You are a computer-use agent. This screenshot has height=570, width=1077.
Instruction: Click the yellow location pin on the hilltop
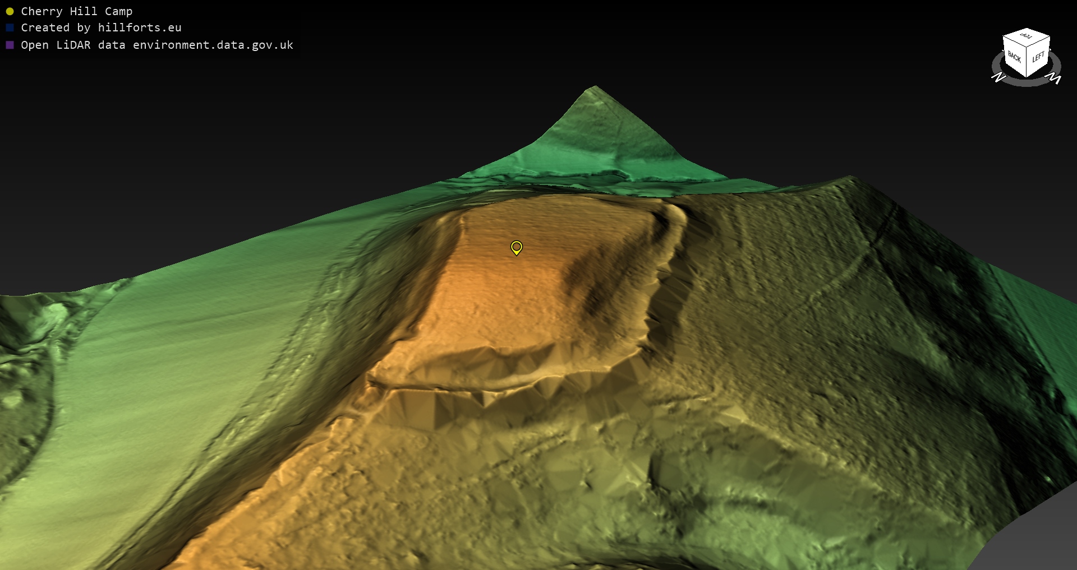516,247
